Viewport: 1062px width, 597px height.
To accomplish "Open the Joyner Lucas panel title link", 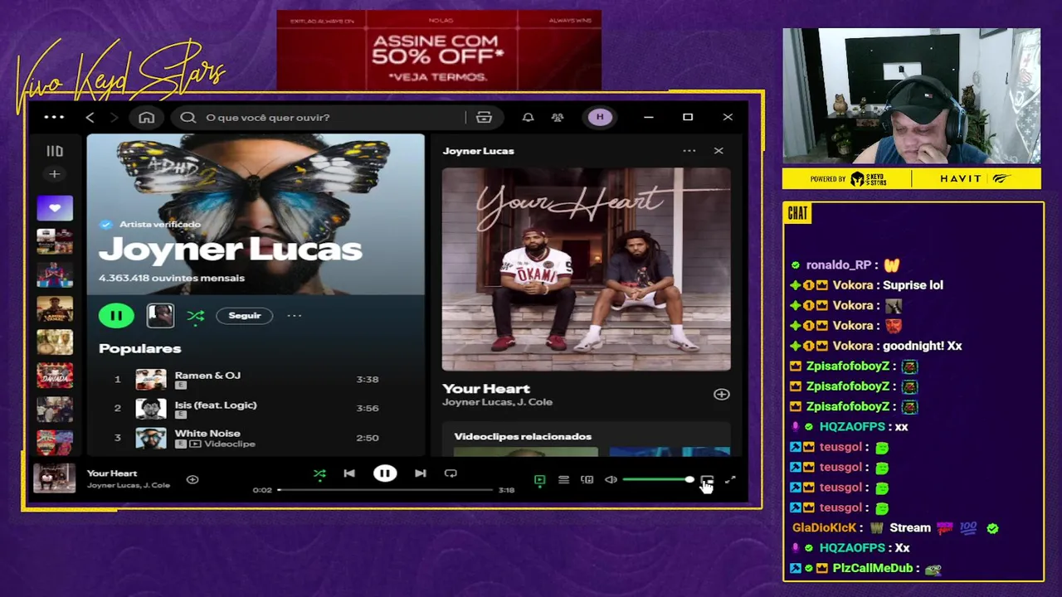I will (478, 151).
